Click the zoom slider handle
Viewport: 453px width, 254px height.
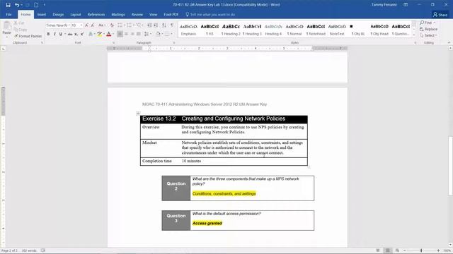(x=421, y=250)
